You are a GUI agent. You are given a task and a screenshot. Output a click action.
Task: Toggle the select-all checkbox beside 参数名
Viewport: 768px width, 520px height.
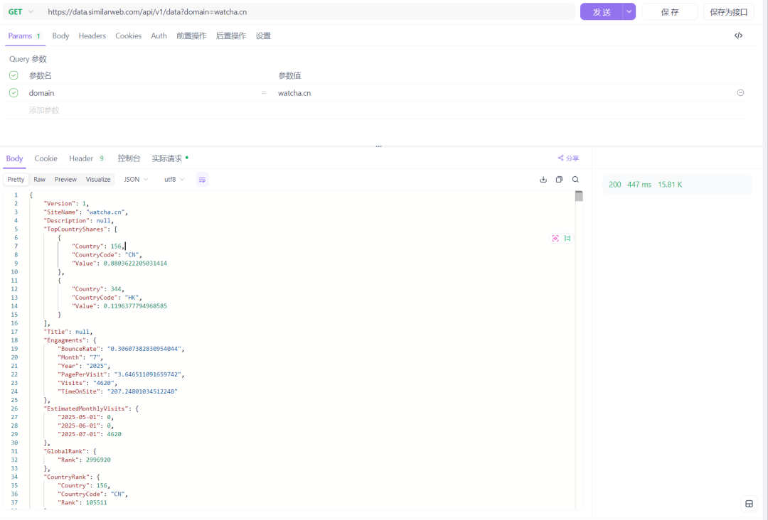tap(14, 75)
